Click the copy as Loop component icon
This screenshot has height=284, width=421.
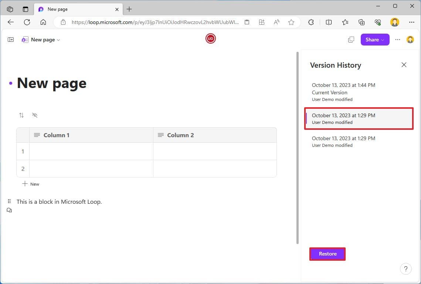(x=351, y=40)
